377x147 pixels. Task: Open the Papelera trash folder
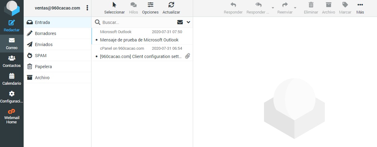pos(57,67)
